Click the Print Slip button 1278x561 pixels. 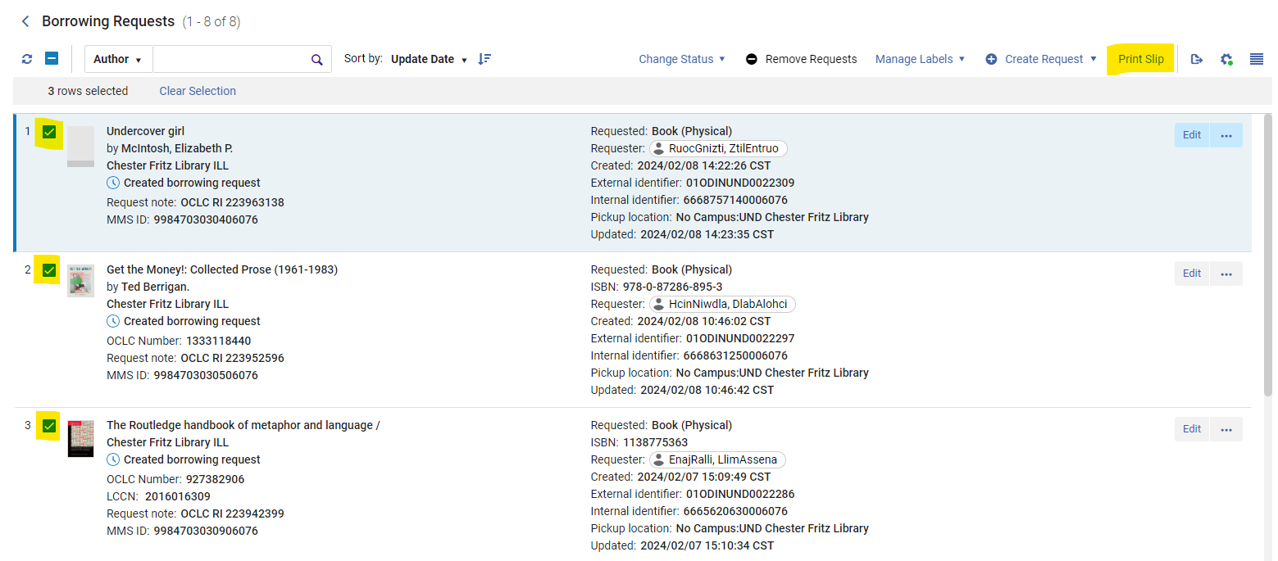point(1140,59)
